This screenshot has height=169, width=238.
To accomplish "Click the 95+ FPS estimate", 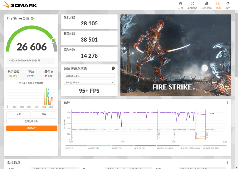I will point(89,91).
